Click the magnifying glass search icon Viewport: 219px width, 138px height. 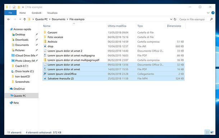[x=211, y=19]
